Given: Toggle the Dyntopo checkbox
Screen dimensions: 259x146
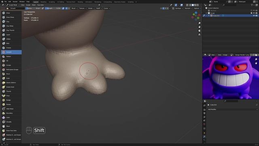Looking at the screenshot, I should (x=173, y=8).
